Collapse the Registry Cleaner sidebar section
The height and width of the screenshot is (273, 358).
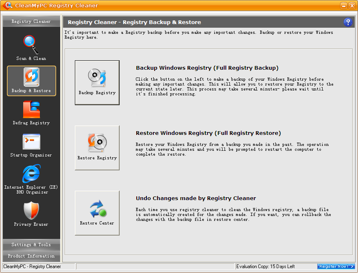(x=31, y=22)
